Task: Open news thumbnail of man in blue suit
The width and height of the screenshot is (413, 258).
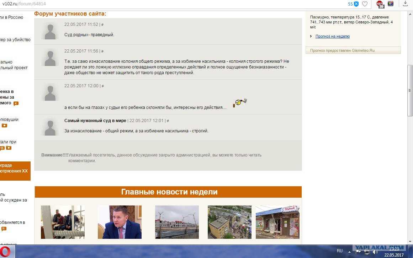Action: tap(120, 222)
